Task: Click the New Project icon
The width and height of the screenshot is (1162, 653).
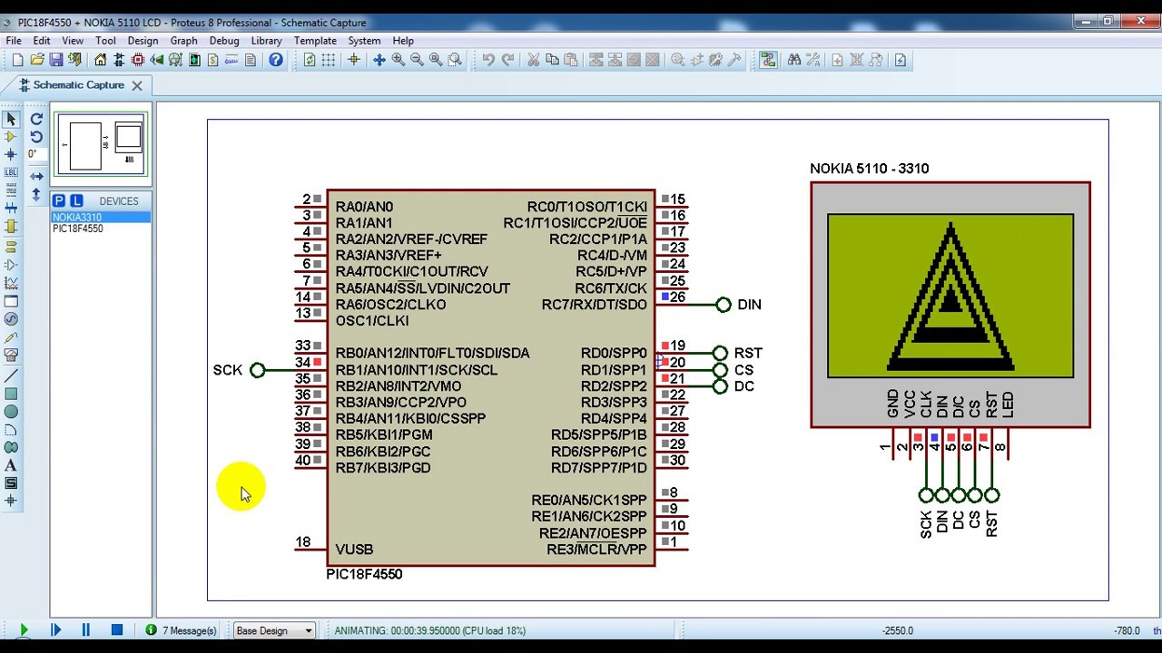Action: pos(17,60)
